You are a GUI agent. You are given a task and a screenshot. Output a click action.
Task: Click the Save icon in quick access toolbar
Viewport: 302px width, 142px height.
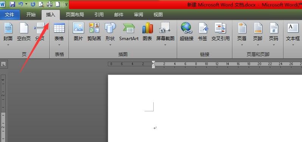pyautogui.click(x=12, y=4)
